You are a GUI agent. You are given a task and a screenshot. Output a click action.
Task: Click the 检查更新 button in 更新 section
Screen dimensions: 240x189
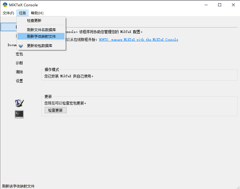pyautogui.click(x=55, y=110)
